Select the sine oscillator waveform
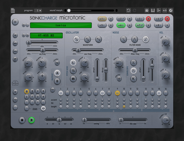 pos(76,39)
